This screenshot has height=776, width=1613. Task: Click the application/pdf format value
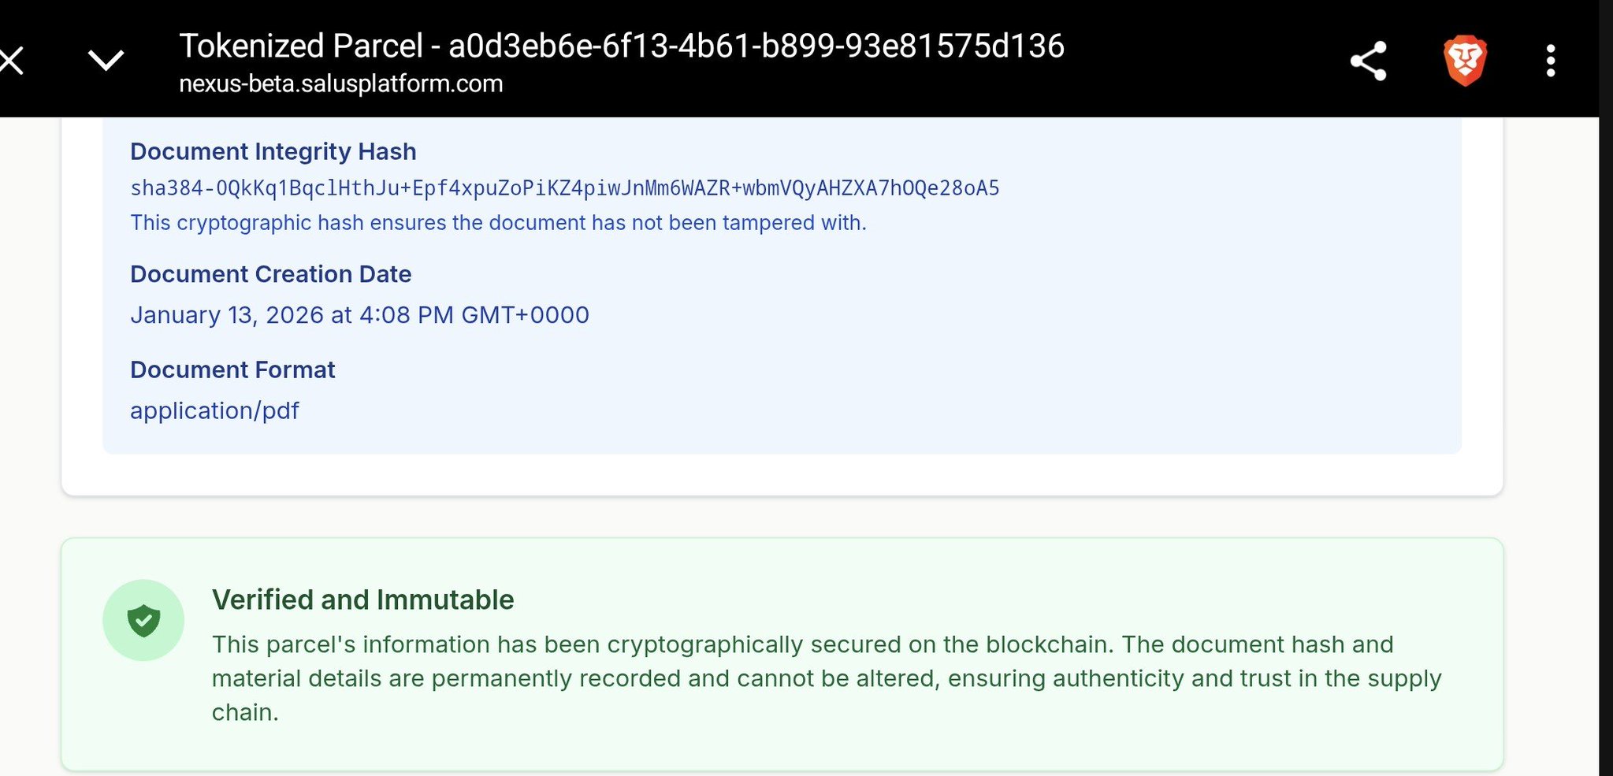[214, 410]
